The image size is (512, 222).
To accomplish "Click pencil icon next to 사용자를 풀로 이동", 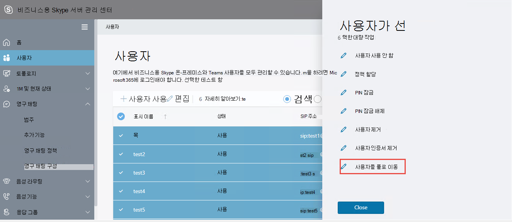I will [344, 167].
